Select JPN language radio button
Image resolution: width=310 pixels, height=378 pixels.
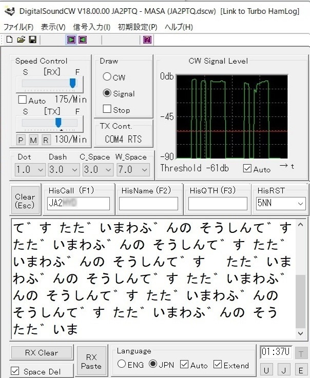click(x=153, y=364)
